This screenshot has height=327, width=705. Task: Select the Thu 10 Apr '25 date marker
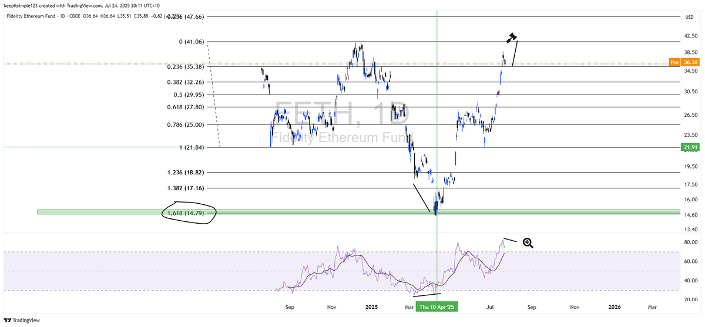click(437, 306)
